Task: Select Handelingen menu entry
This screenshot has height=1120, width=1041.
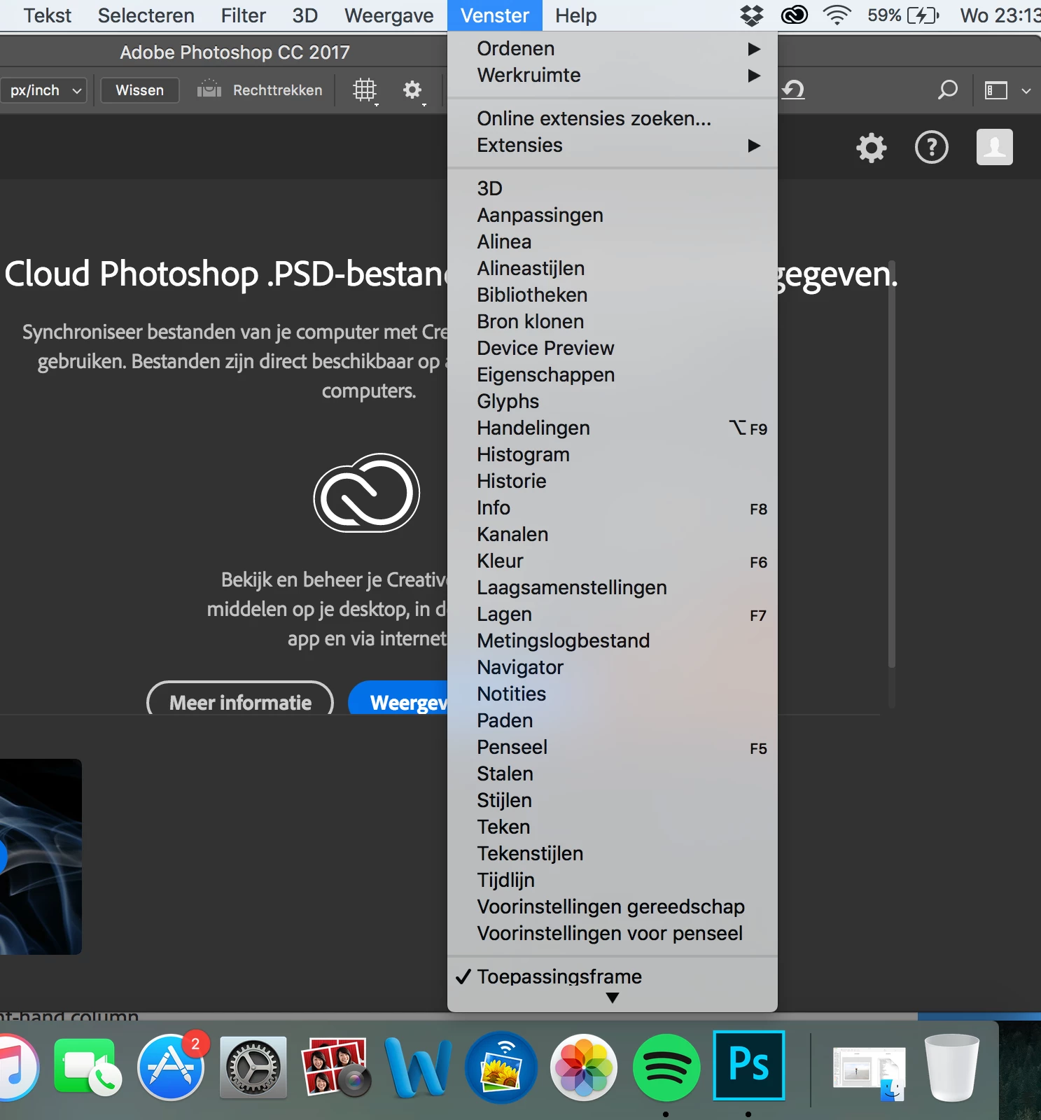Action: pyautogui.click(x=613, y=428)
